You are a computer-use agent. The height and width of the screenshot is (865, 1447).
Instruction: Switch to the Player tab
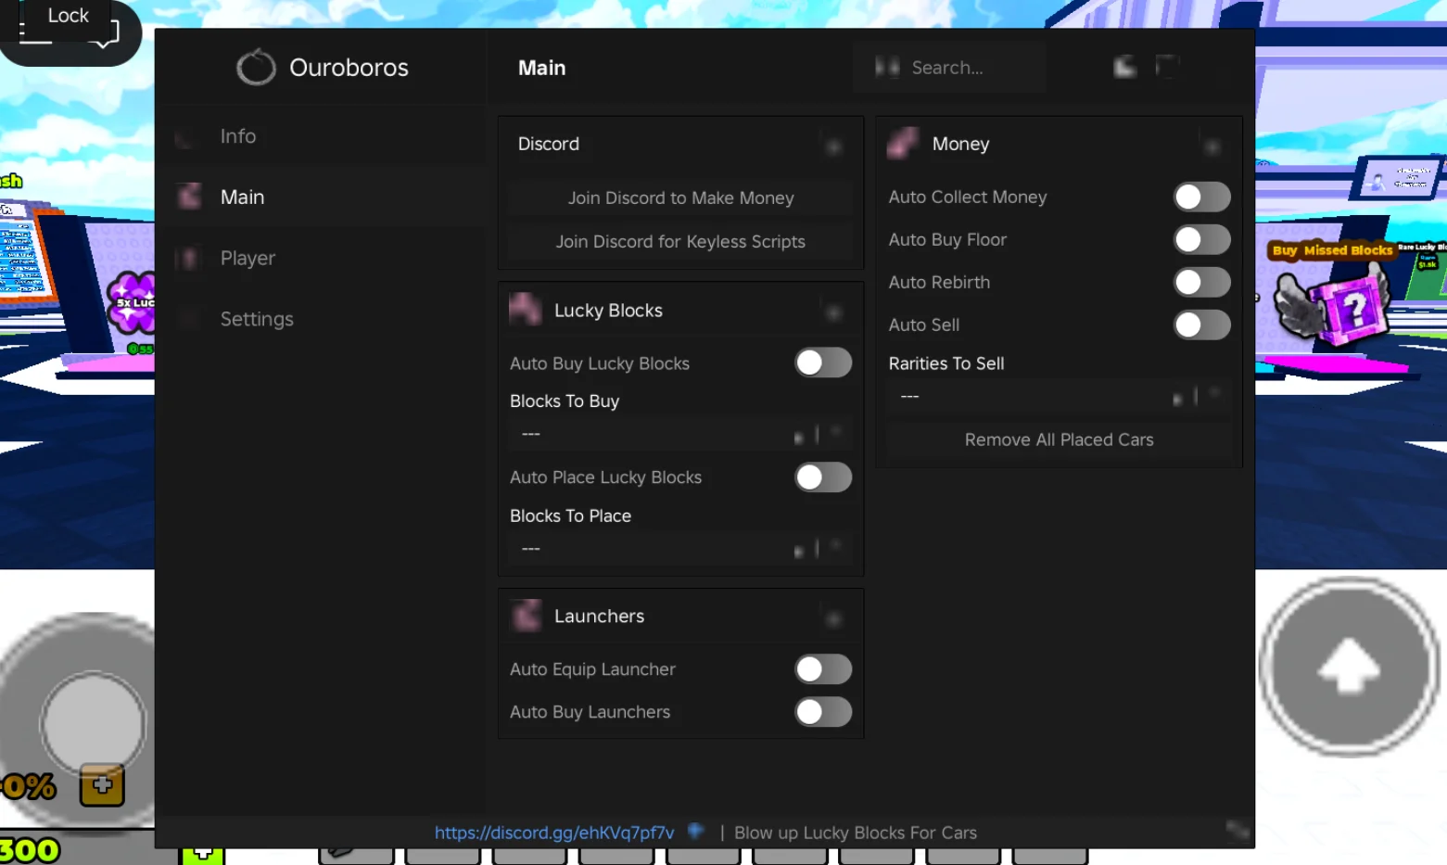pos(248,258)
